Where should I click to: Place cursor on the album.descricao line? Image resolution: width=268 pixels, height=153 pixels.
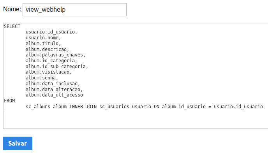point(48,49)
